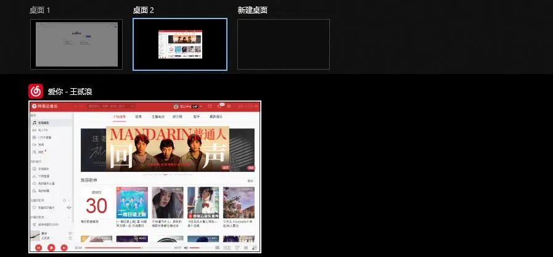Like the current song with heart icon
The image size is (553, 257).
point(70,234)
